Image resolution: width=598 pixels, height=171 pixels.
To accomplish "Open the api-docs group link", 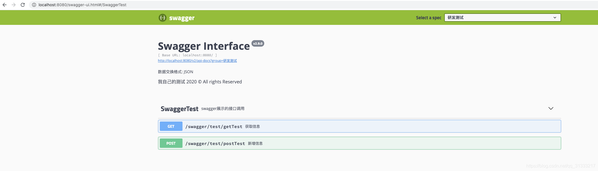I will click(x=197, y=61).
